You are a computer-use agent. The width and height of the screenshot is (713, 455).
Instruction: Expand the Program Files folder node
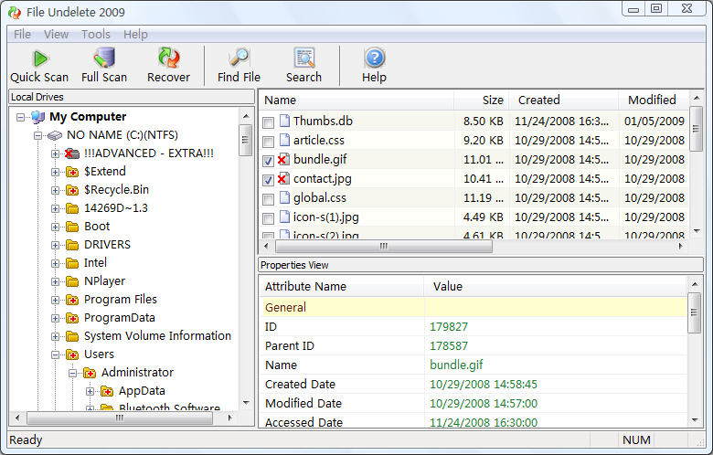point(55,300)
